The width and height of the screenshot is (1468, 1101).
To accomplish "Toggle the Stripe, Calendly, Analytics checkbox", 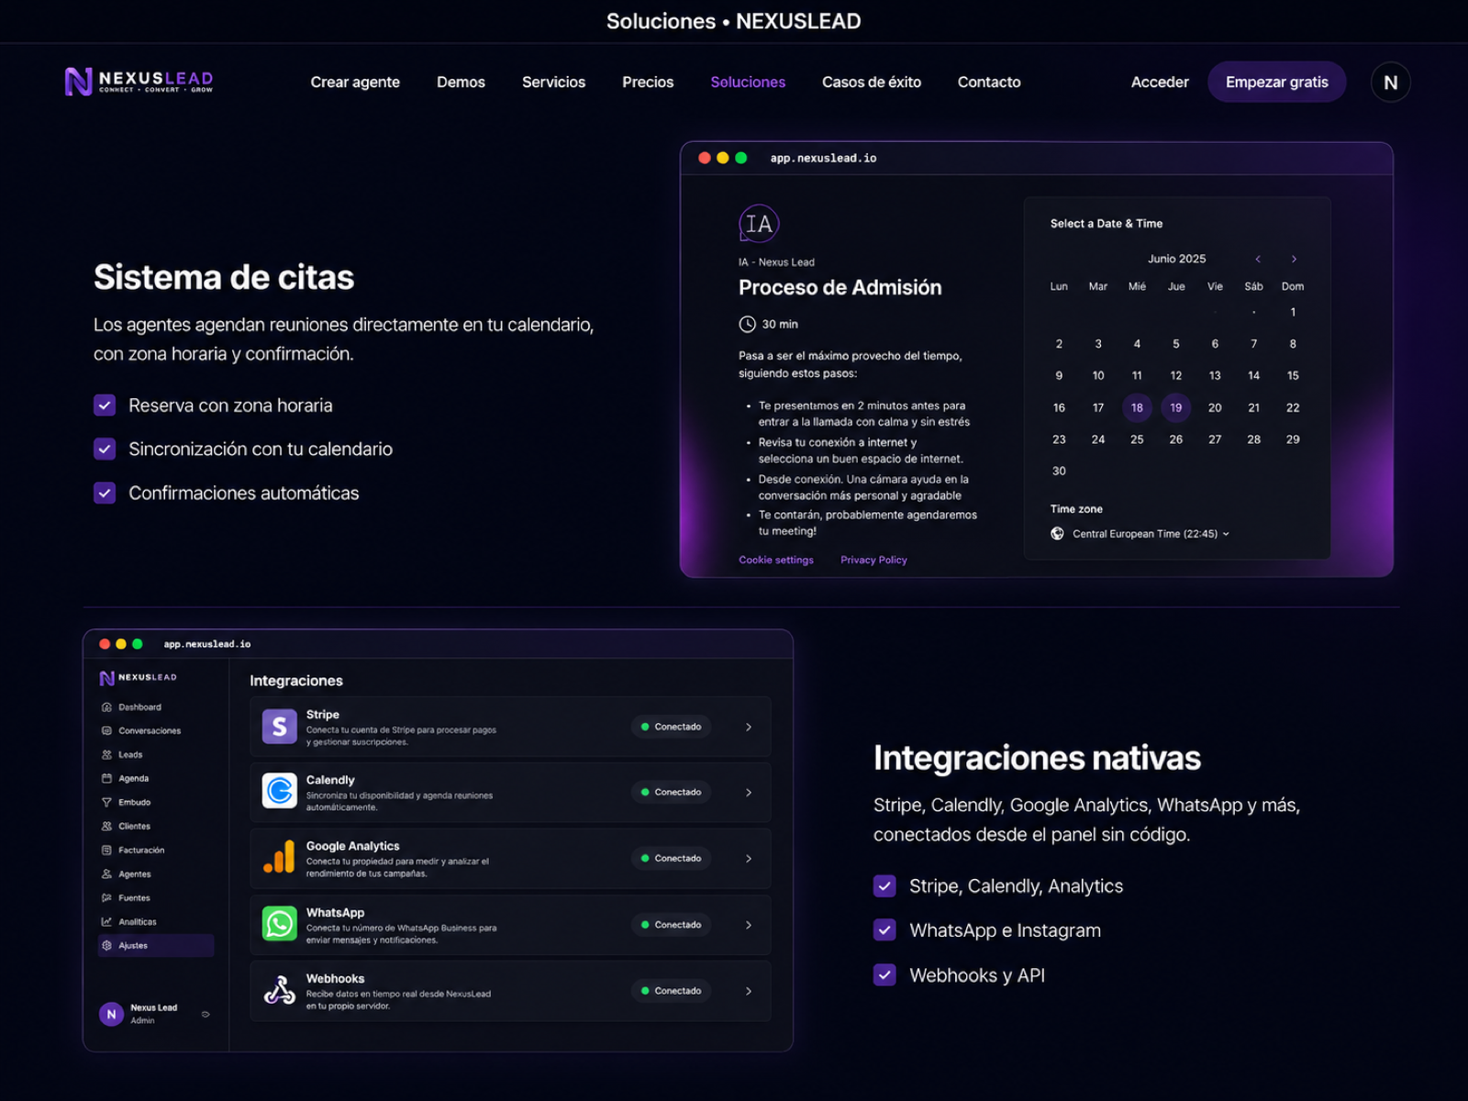I will click(x=884, y=886).
